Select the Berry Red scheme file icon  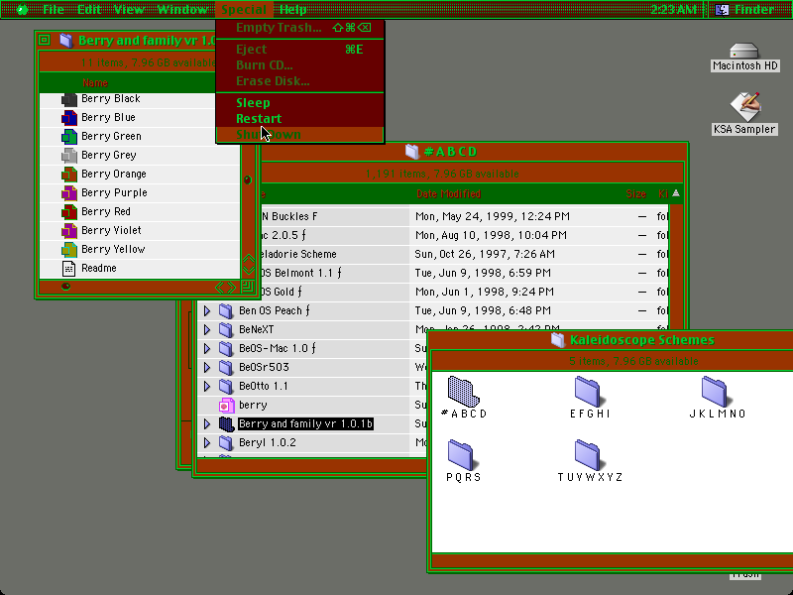[68, 212]
